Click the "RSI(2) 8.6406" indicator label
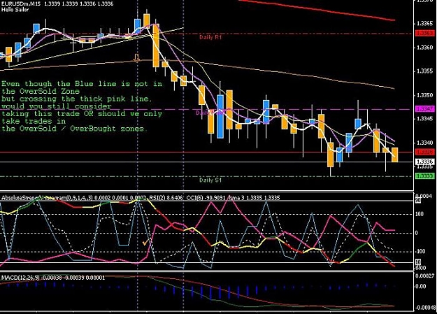The image size is (437, 314). [166, 198]
